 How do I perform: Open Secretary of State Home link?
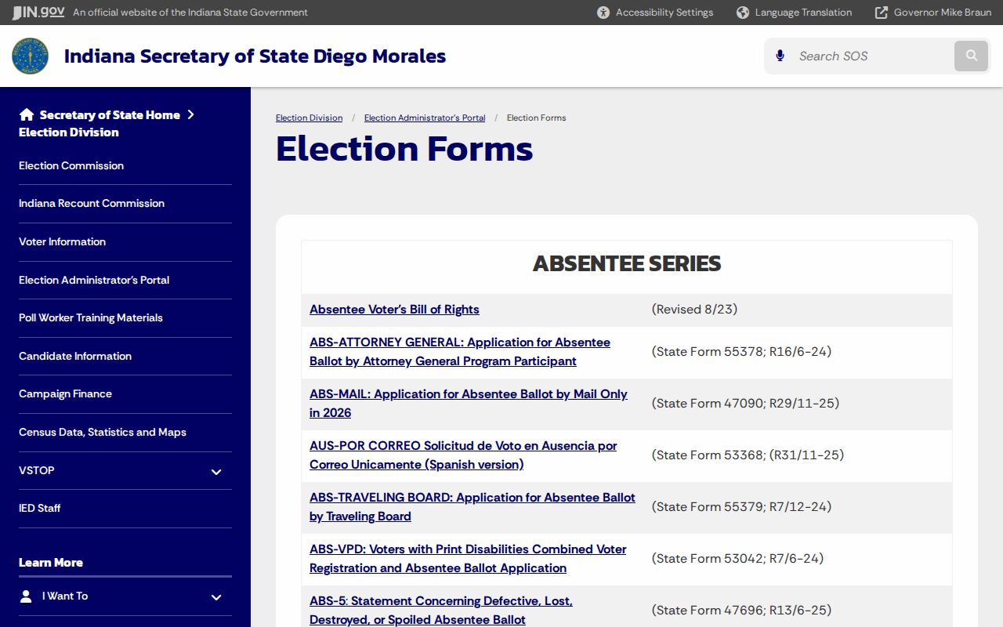[110, 114]
